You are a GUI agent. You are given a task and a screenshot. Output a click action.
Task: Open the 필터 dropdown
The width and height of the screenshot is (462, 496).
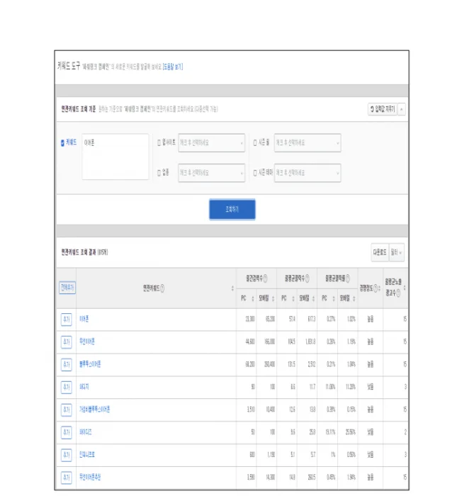396,252
